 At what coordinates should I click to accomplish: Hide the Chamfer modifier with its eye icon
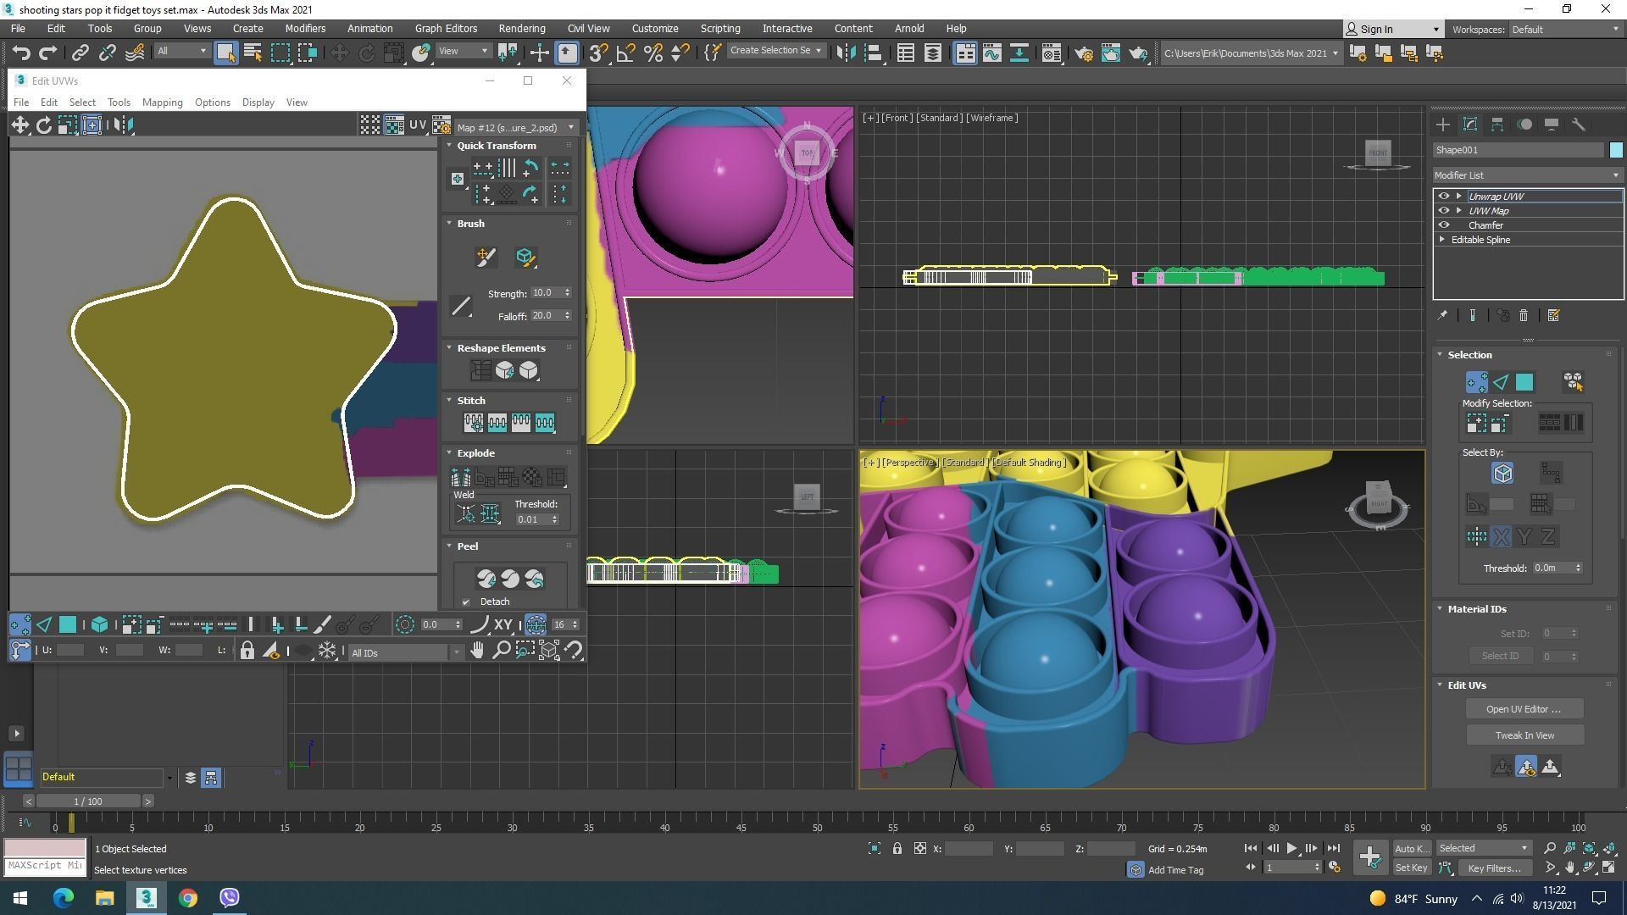click(x=1444, y=225)
